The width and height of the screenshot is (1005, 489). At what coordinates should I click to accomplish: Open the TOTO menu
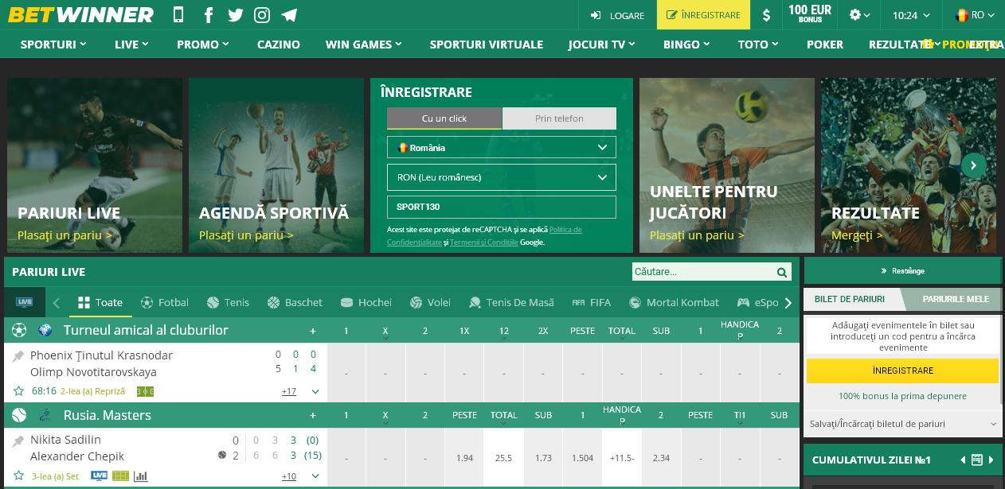point(758,45)
